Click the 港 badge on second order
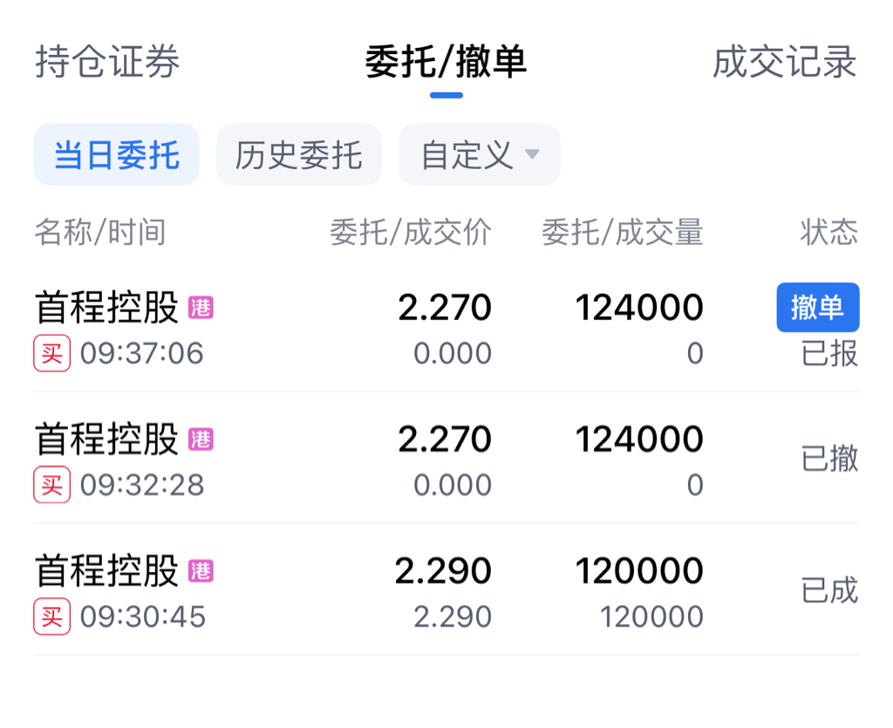893x728 pixels. (x=201, y=439)
